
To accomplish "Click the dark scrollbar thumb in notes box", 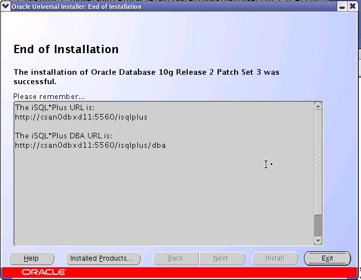I will coord(318,226).
